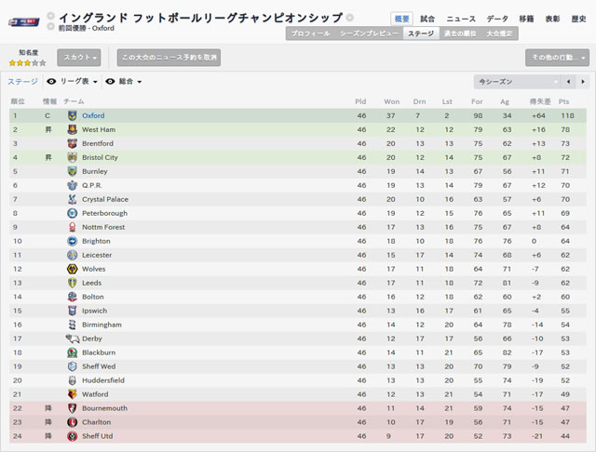
Task: Click the Wolves club badge icon
Action: click(73, 269)
